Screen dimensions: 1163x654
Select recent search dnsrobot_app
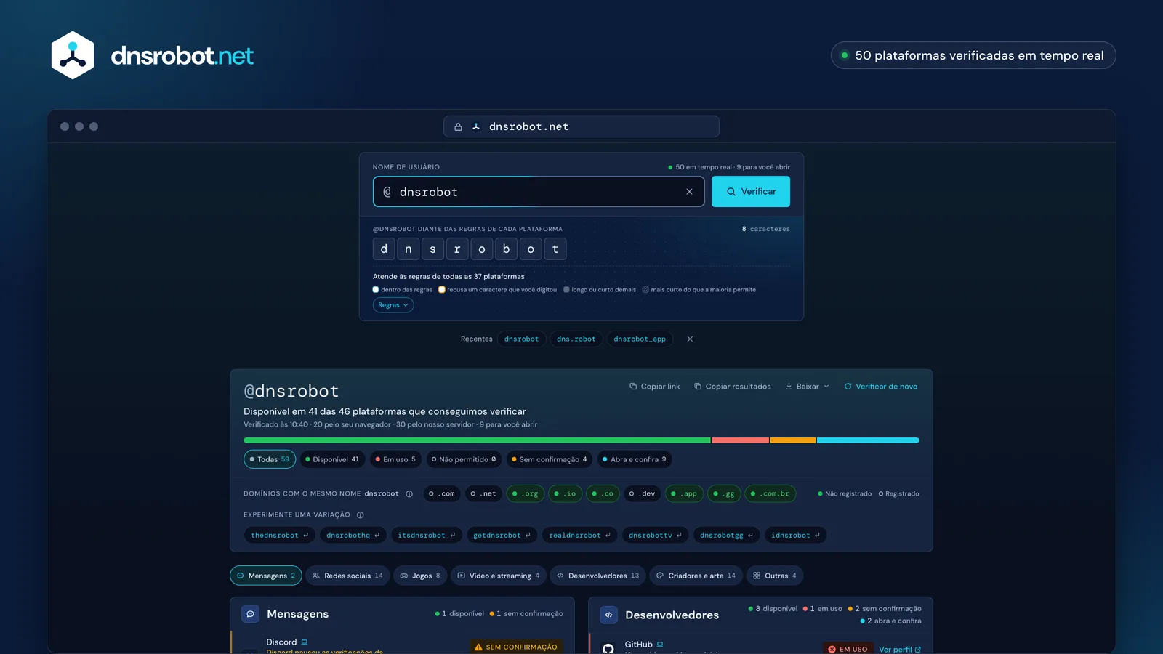[640, 339]
